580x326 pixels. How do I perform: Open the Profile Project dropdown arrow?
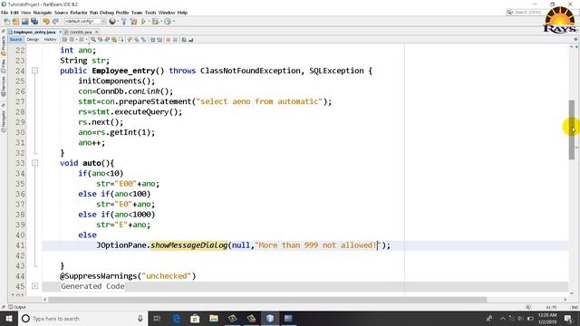pos(173,22)
